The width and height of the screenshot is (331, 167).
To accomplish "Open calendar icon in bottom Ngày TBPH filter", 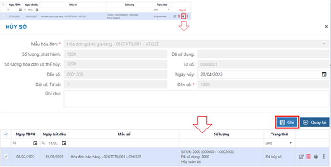I will [35, 143].
